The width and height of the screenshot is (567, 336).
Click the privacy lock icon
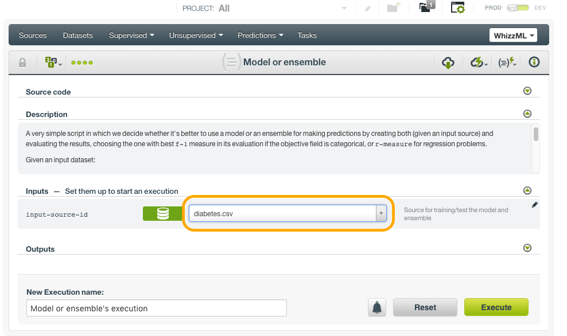[x=22, y=62]
